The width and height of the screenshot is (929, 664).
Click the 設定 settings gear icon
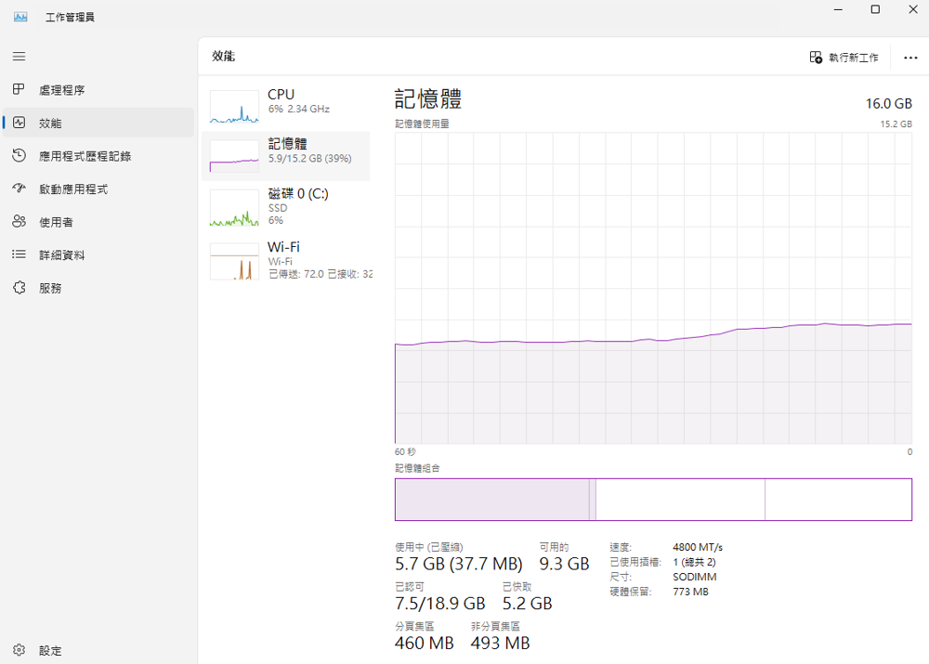coord(19,650)
